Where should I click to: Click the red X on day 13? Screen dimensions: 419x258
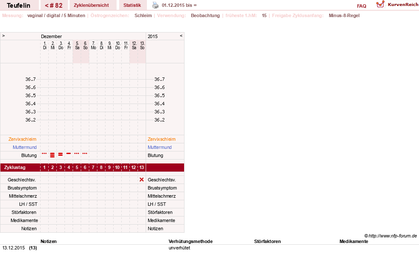tap(142, 180)
